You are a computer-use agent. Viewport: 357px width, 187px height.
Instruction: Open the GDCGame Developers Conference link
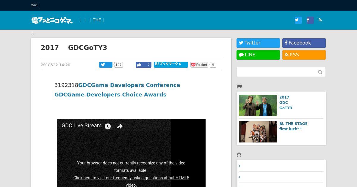(129, 85)
